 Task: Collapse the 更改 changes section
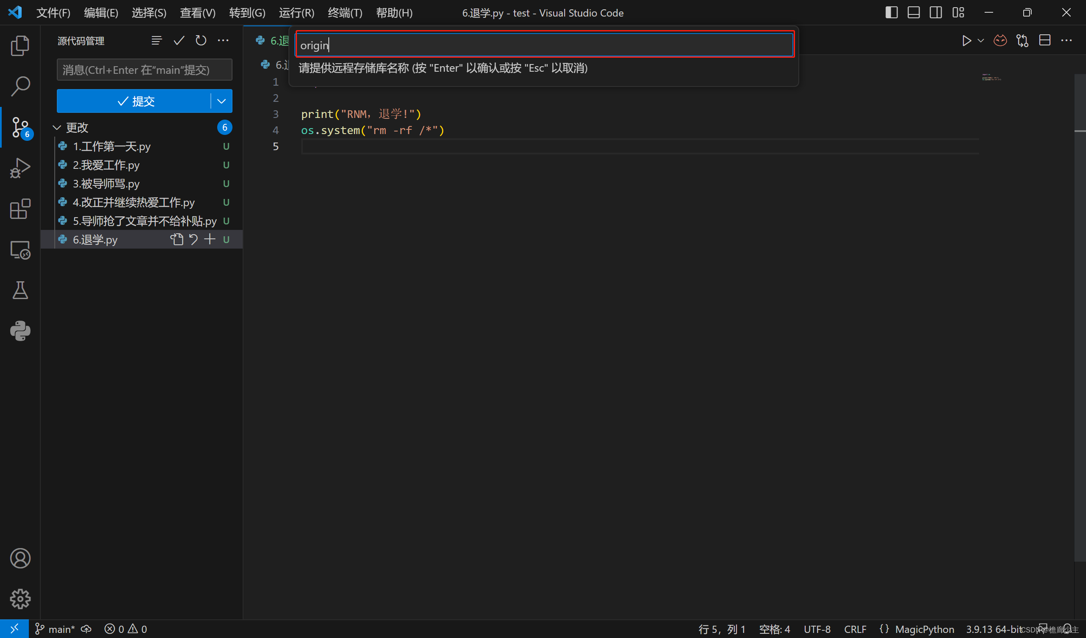pyautogui.click(x=57, y=127)
